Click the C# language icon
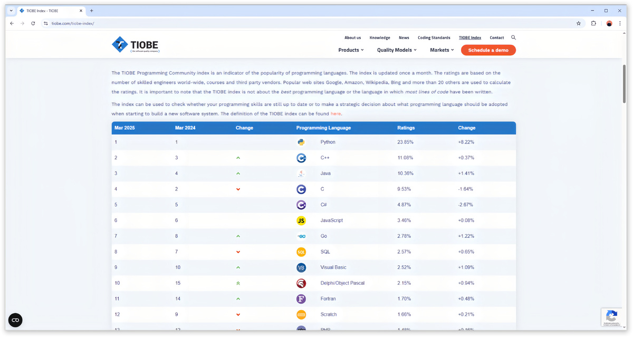Image resolution: width=633 pixels, height=337 pixels. click(301, 205)
